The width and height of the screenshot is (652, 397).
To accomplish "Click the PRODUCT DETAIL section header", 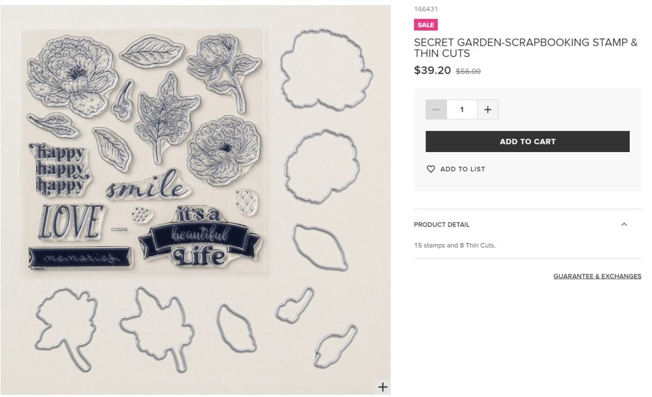I will tap(442, 225).
